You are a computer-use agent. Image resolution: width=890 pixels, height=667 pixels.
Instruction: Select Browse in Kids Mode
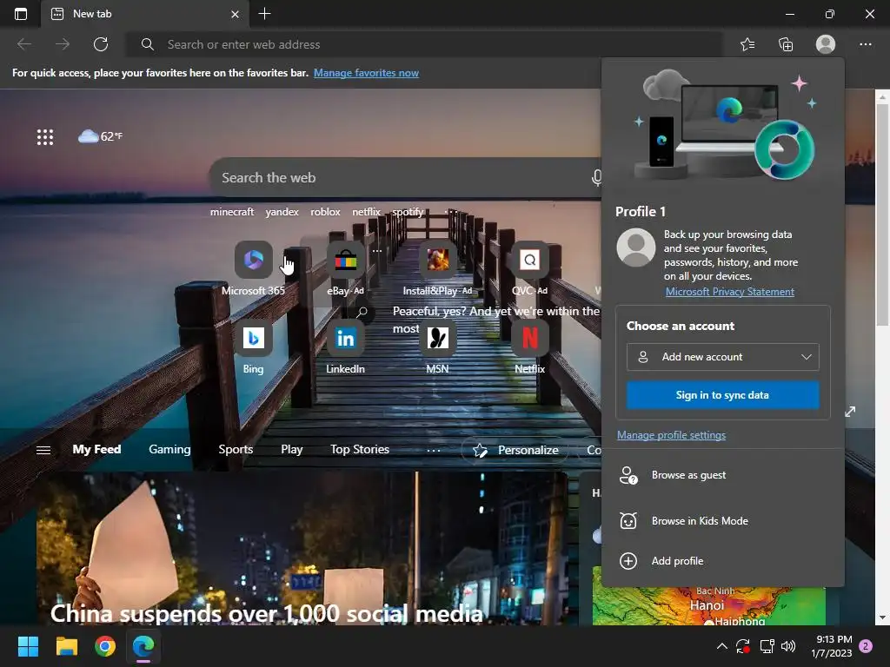[x=722, y=521]
